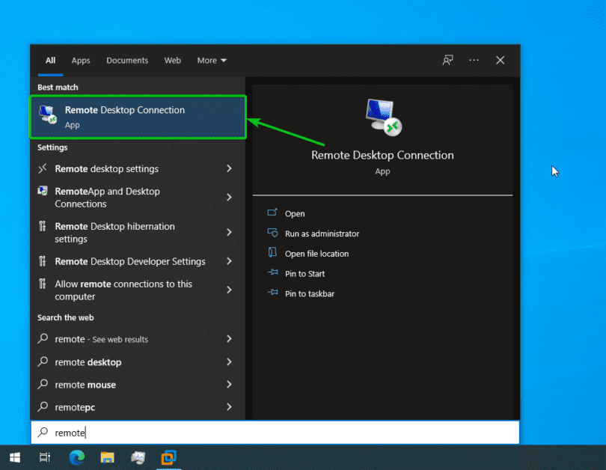This screenshot has height=470, width=606.
Task: Expand the More filter dropdown
Action: (212, 61)
